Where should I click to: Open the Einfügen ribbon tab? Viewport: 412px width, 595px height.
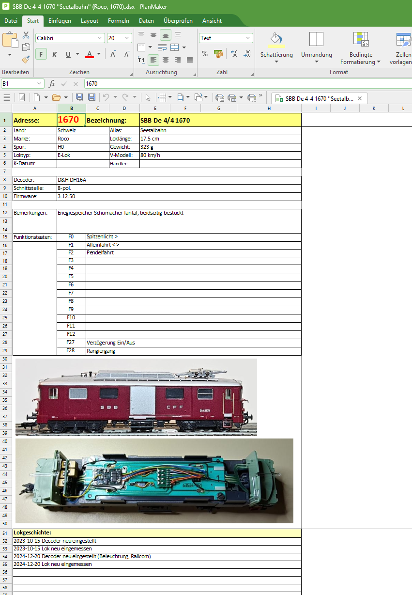coord(60,21)
